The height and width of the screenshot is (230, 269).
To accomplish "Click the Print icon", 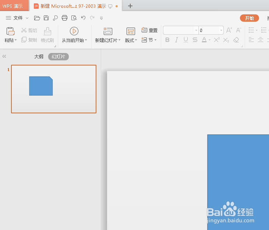I will [64, 18].
